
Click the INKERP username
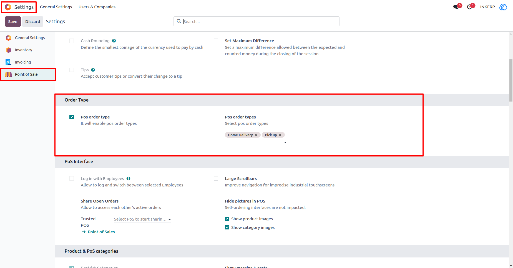[487, 7]
